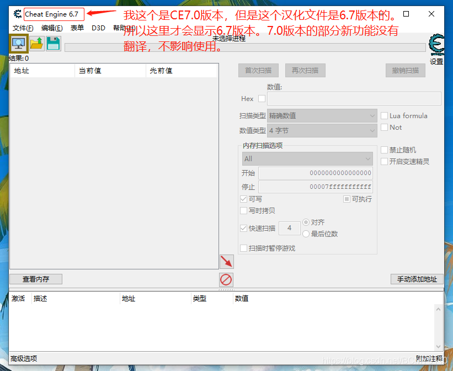Click the scan progress bar
This screenshot has width=453, height=371.
[x=245, y=47]
